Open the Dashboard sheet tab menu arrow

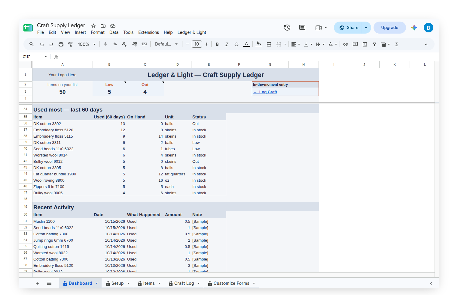point(97,283)
